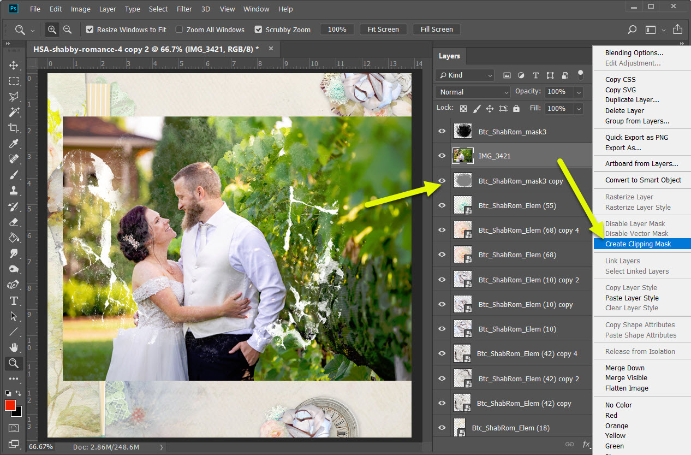This screenshot has width=691, height=455.
Task: Expand the Opacity value dropdown
Action: pyautogui.click(x=579, y=92)
